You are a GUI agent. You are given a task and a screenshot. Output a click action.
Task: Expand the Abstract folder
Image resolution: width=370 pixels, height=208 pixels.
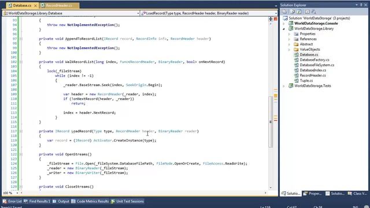coord(289,44)
